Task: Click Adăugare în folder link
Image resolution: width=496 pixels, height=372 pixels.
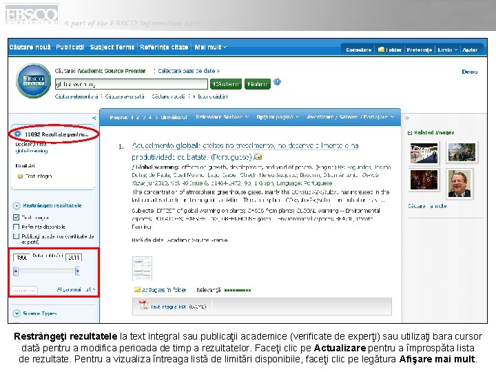Action: tap(163, 290)
